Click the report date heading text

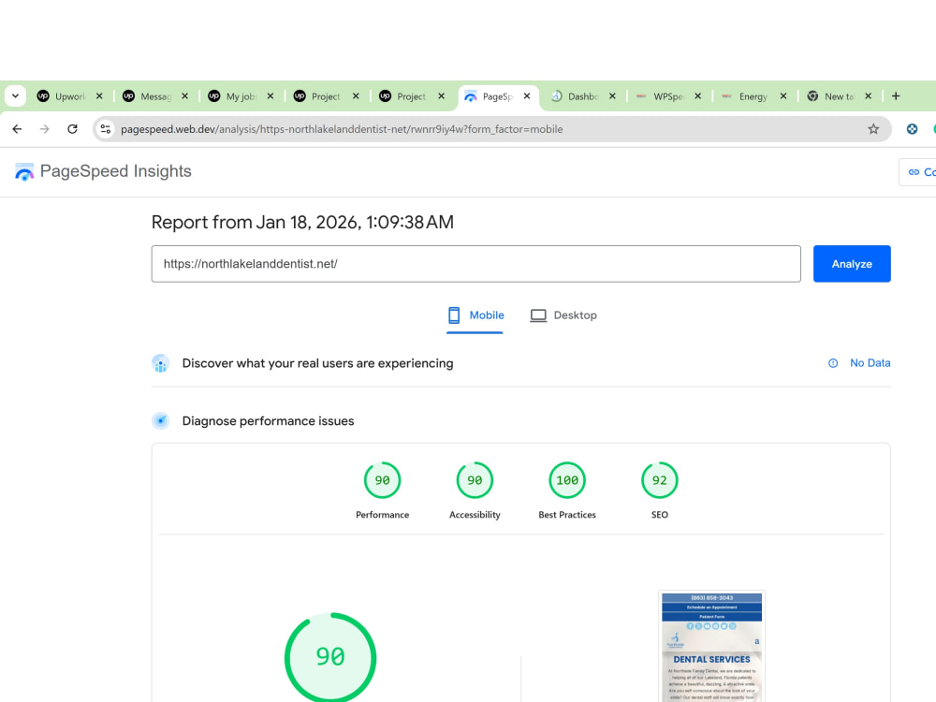302,222
